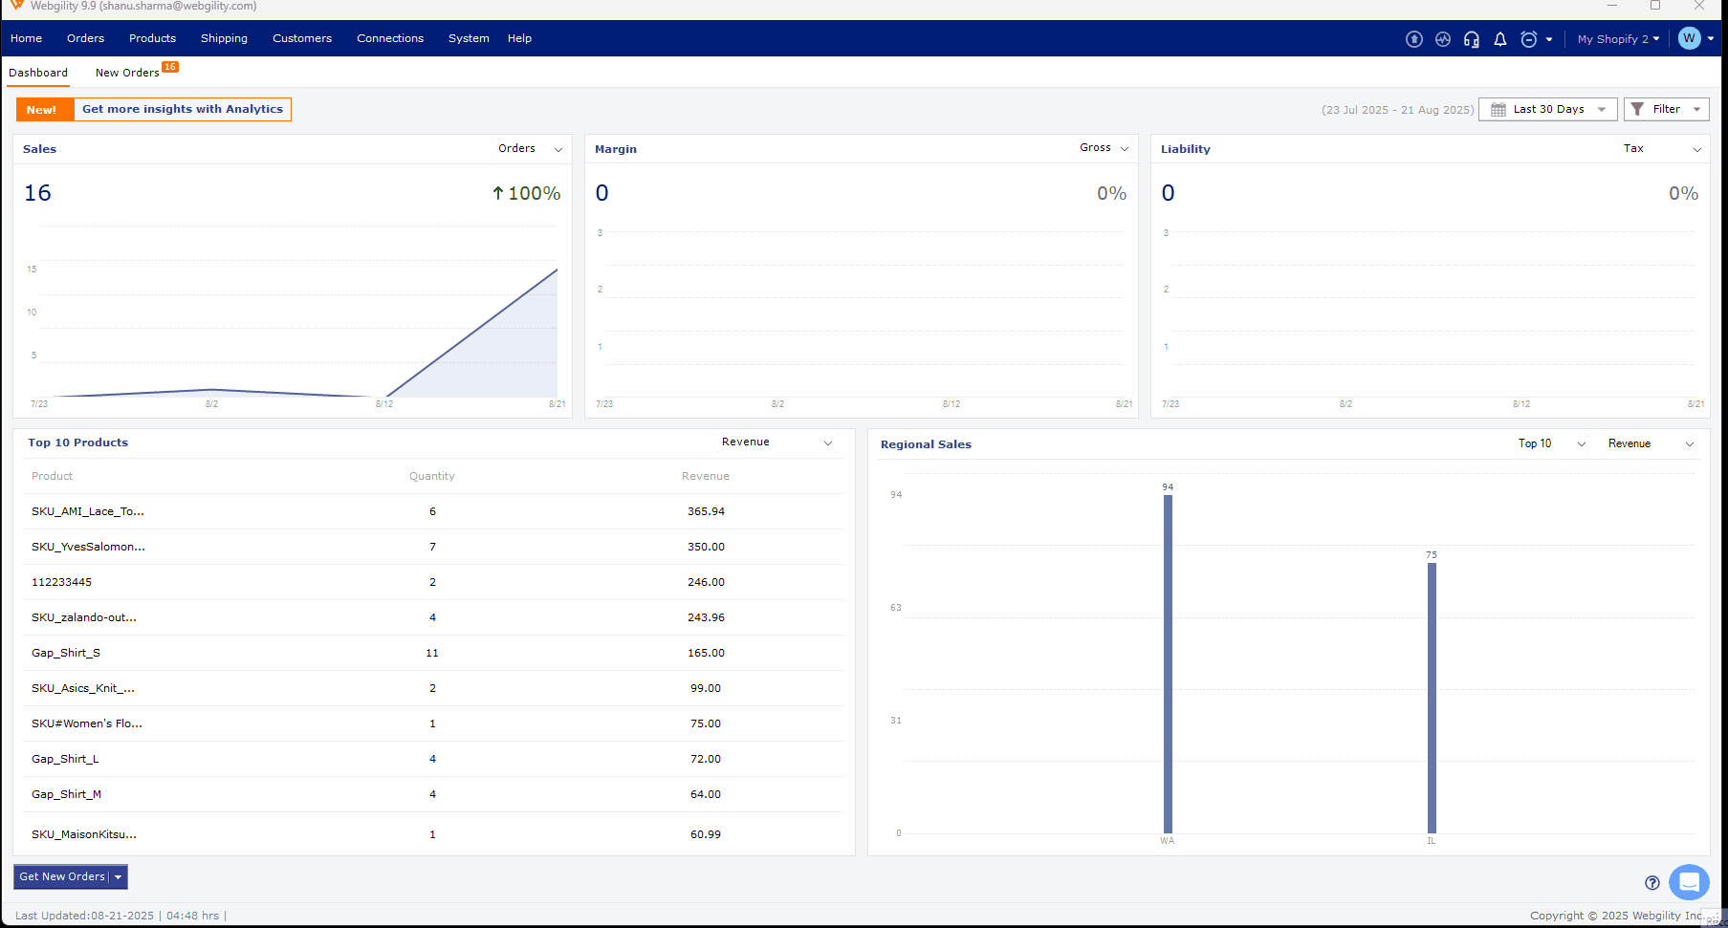Expand the Last 30 Days date range dropdown
1728x928 pixels.
pos(1547,109)
